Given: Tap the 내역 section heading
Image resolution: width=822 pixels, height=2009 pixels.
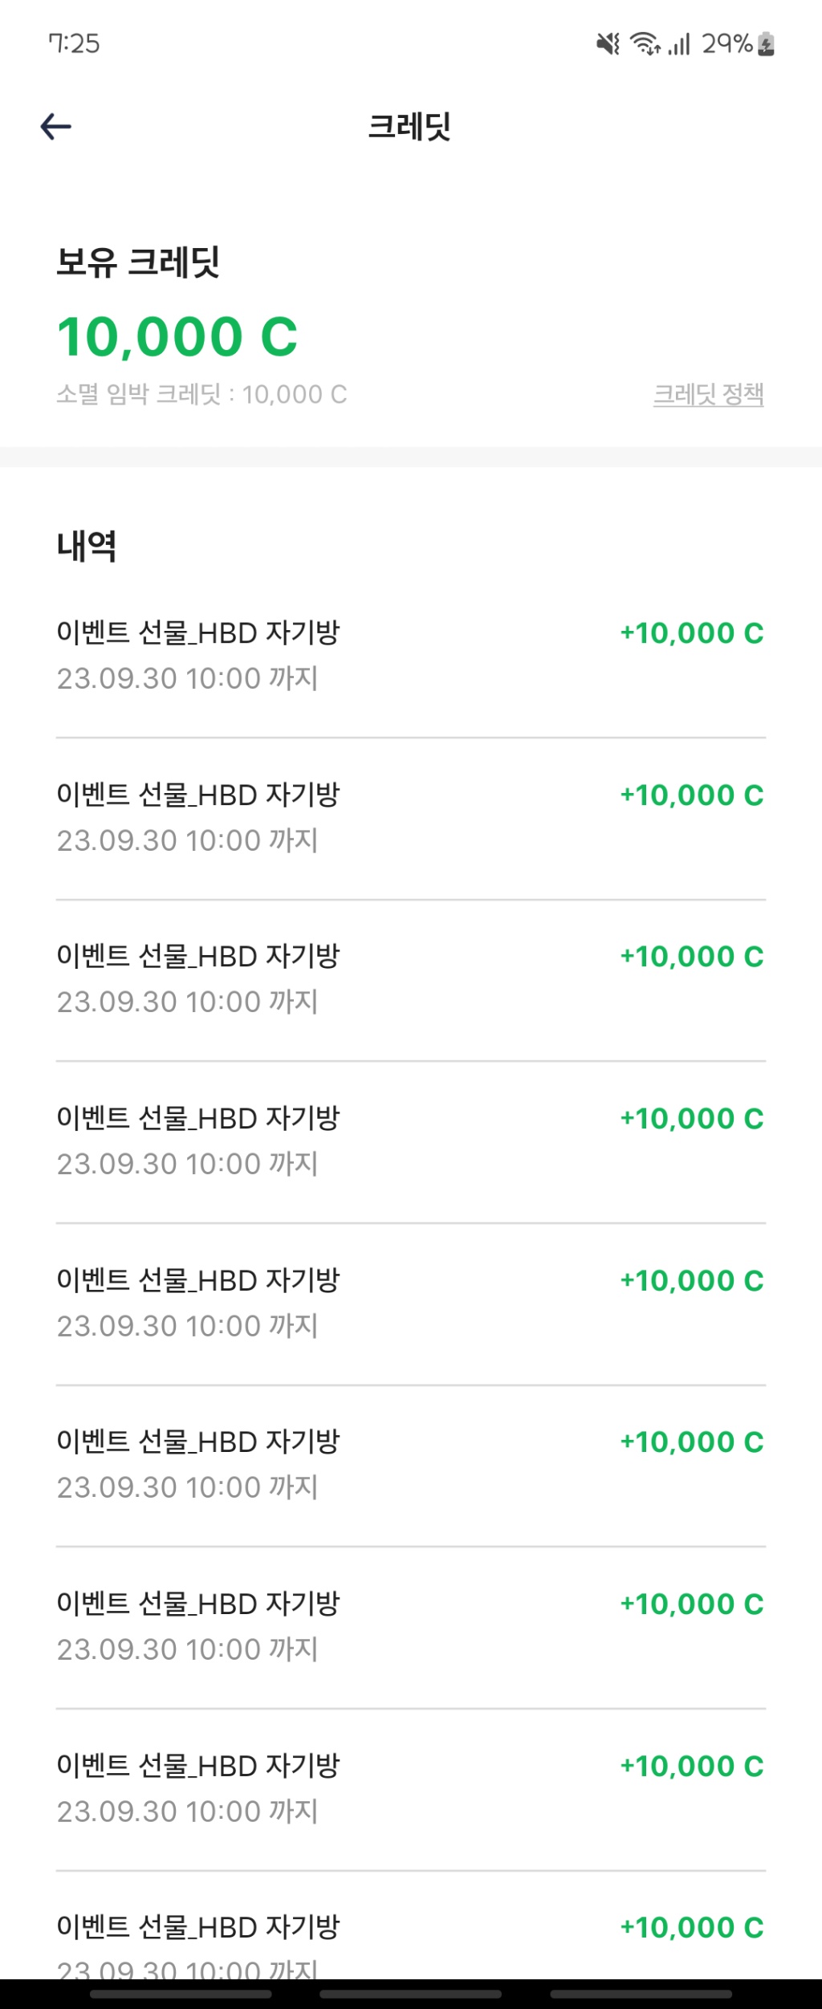Looking at the screenshot, I should click(87, 547).
